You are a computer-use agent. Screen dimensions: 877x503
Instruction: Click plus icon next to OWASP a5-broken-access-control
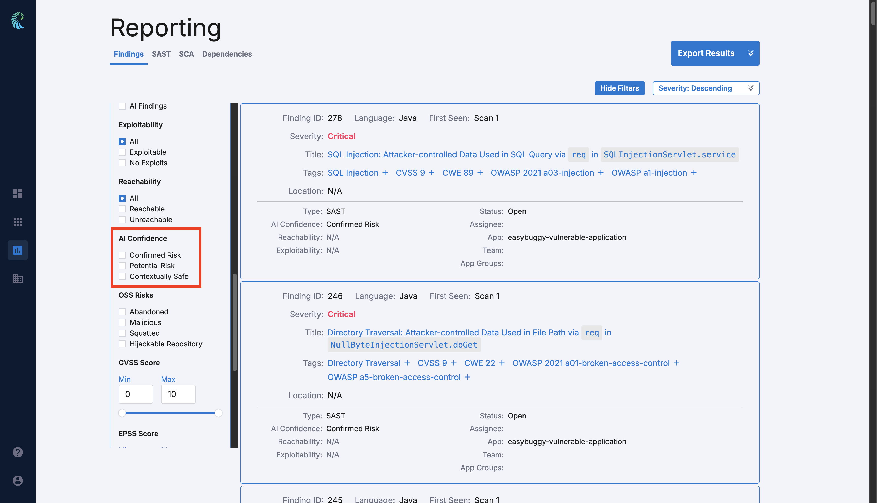(x=467, y=377)
